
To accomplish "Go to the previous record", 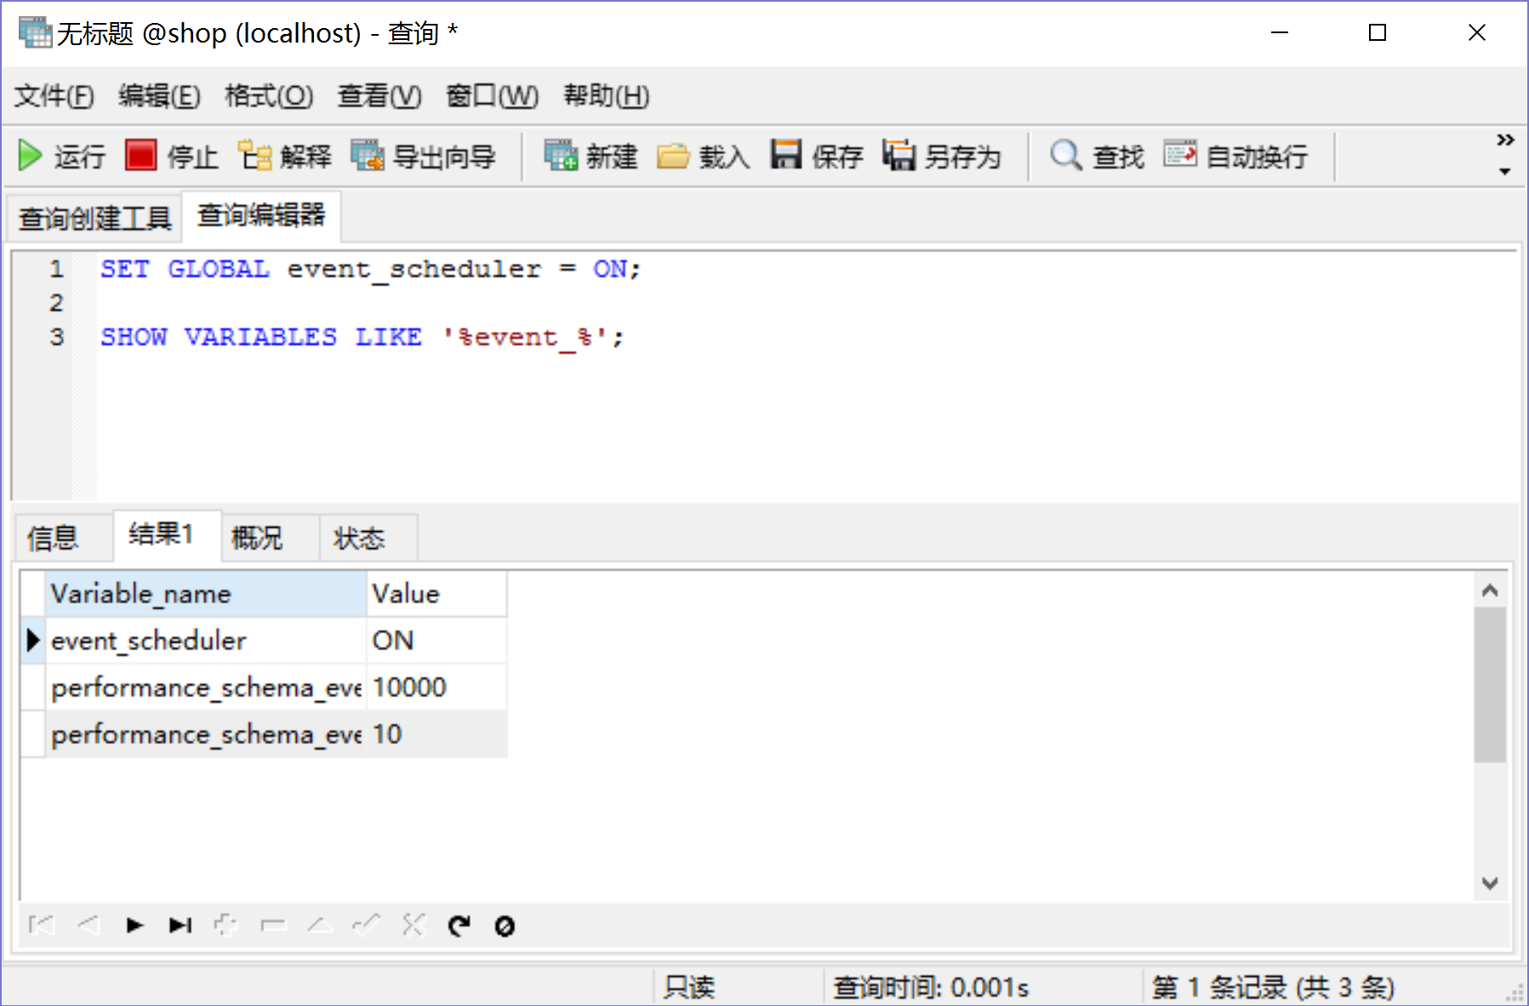I will click(88, 925).
